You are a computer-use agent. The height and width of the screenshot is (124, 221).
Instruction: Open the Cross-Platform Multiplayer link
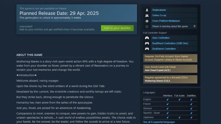166,21
